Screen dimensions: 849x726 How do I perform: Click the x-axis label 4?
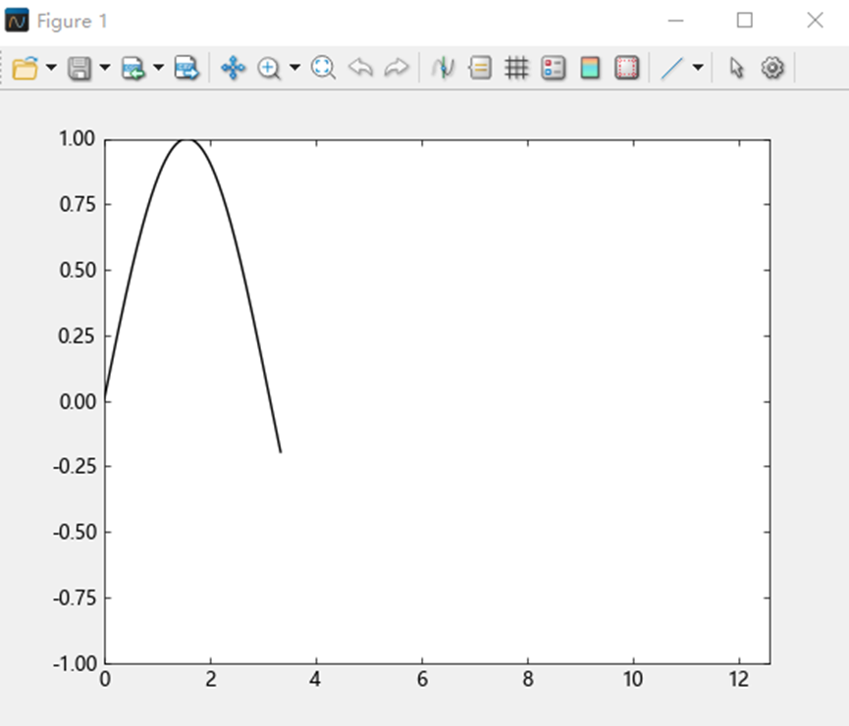pyautogui.click(x=316, y=680)
